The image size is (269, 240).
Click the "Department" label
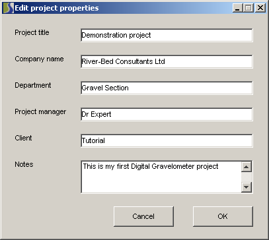pos(33,85)
